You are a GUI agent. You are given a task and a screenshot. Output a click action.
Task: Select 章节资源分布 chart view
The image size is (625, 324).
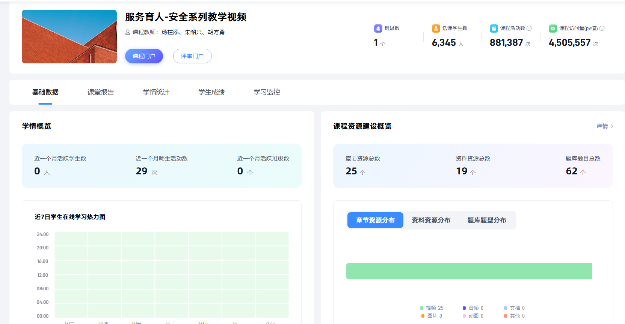click(x=375, y=220)
